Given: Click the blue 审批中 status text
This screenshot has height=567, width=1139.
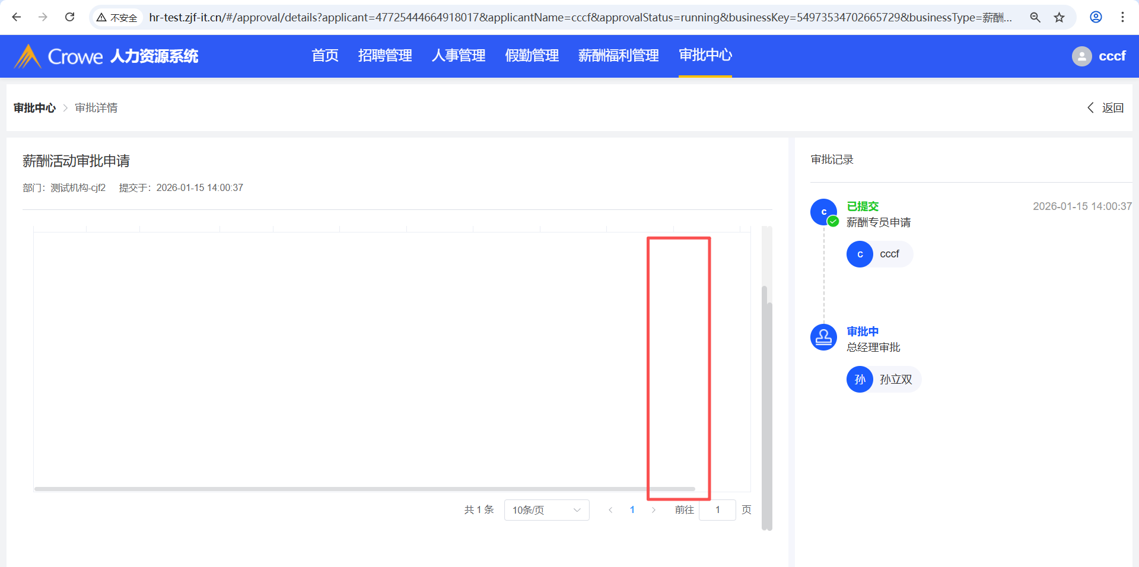Looking at the screenshot, I should [863, 332].
